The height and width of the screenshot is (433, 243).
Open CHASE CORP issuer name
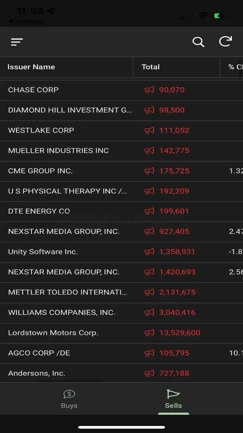coord(33,90)
